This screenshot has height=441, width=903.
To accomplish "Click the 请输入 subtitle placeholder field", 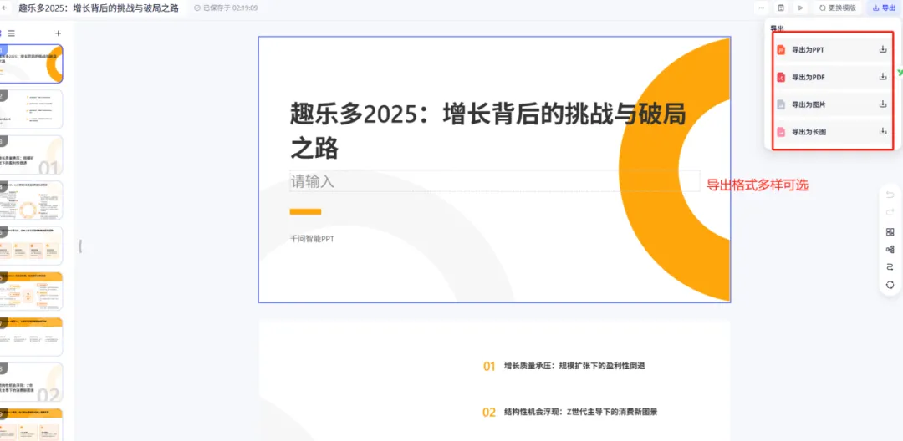I will (495, 181).
